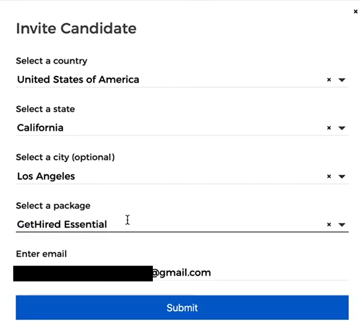Viewport: 361px width, 329px height.
Task: Close the Invite Candidate dialog
Action: [x=356, y=11]
